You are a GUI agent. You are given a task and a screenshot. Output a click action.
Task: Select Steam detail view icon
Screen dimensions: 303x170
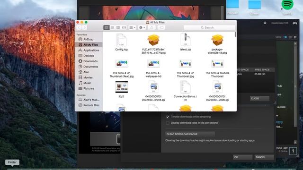click(285, 37)
